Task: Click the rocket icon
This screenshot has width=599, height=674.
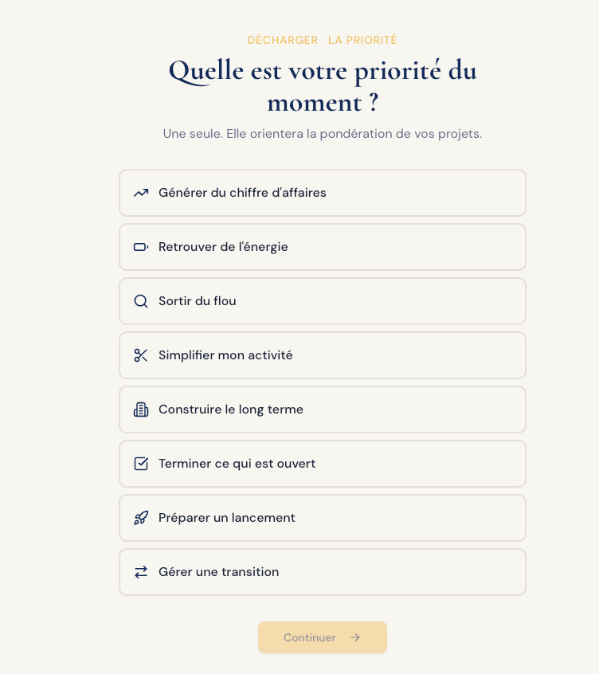Action: tap(141, 518)
